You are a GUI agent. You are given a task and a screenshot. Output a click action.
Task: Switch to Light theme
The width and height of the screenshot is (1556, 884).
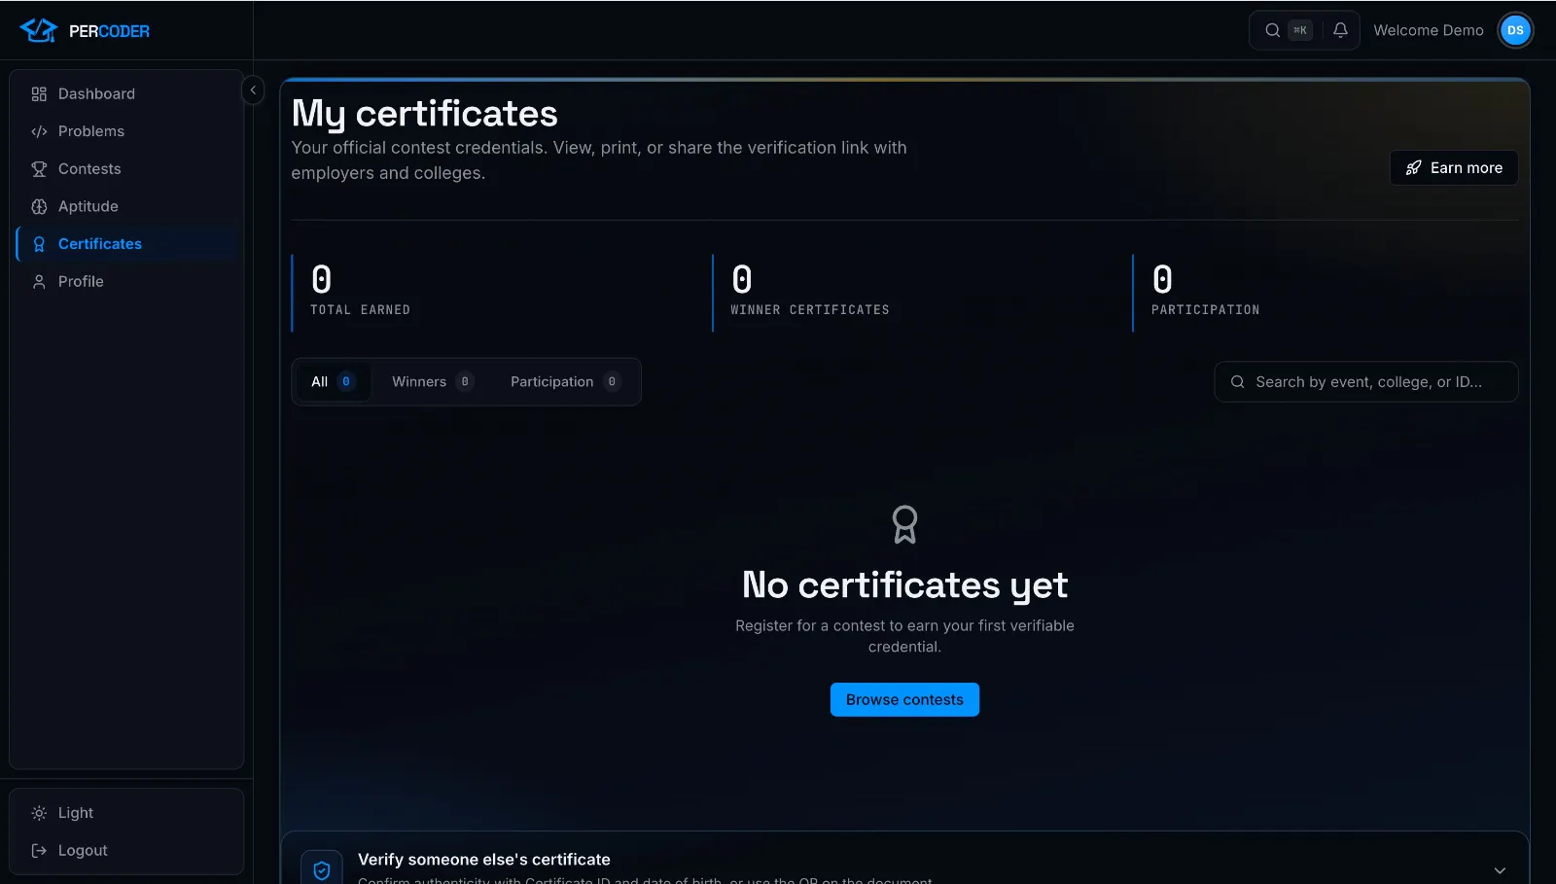(126, 813)
